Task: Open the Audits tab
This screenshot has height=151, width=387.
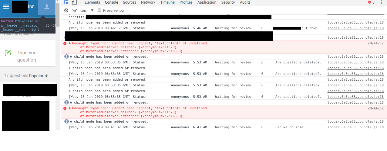Action: pos(245,2)
